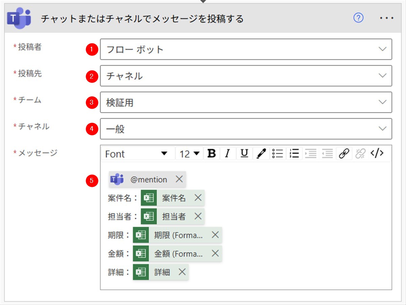
Task: Open the text highlight color picker
Action: coord(261,154)
